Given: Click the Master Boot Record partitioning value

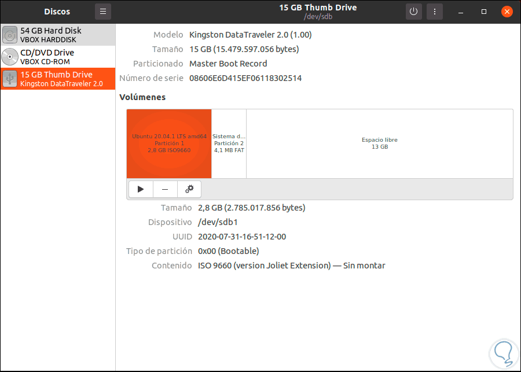Looking at the screenshot, I should point(228,64).
